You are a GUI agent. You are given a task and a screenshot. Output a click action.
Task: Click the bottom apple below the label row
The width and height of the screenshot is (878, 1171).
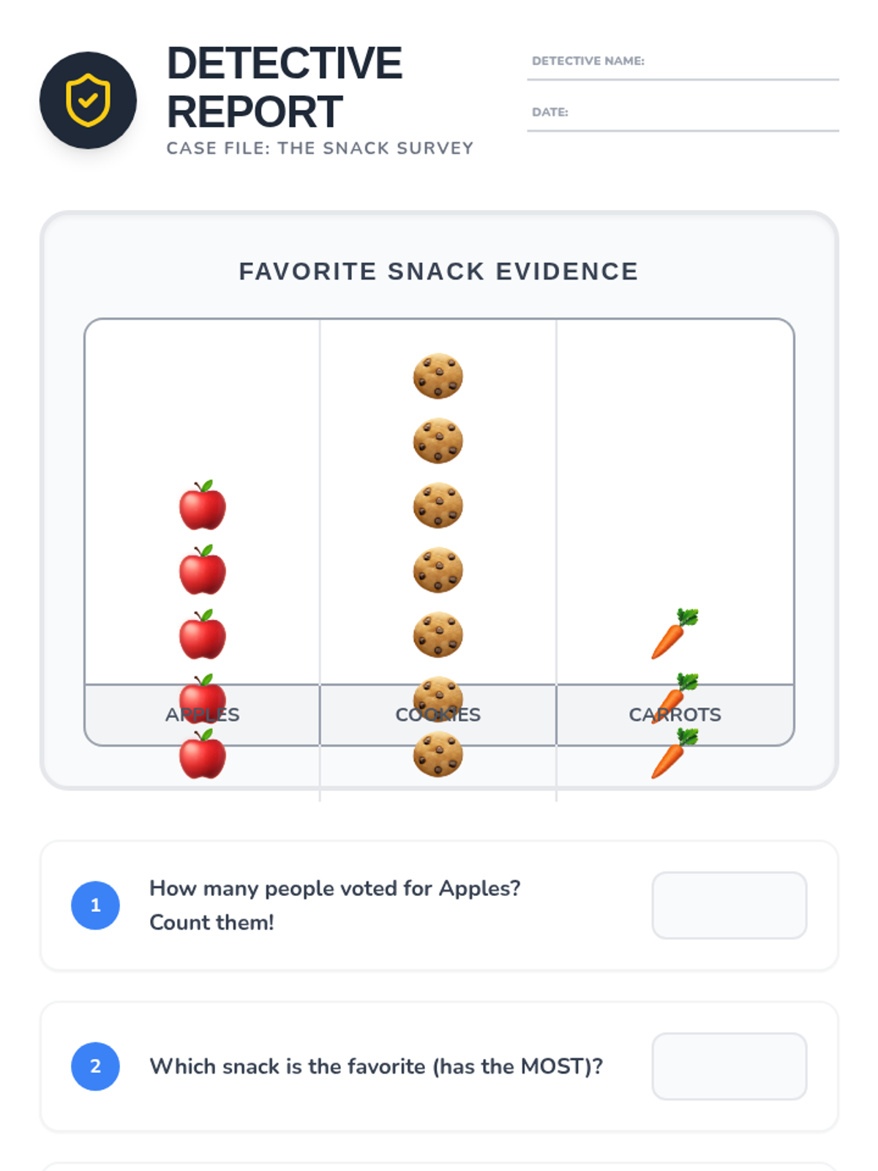click(203, 754)
